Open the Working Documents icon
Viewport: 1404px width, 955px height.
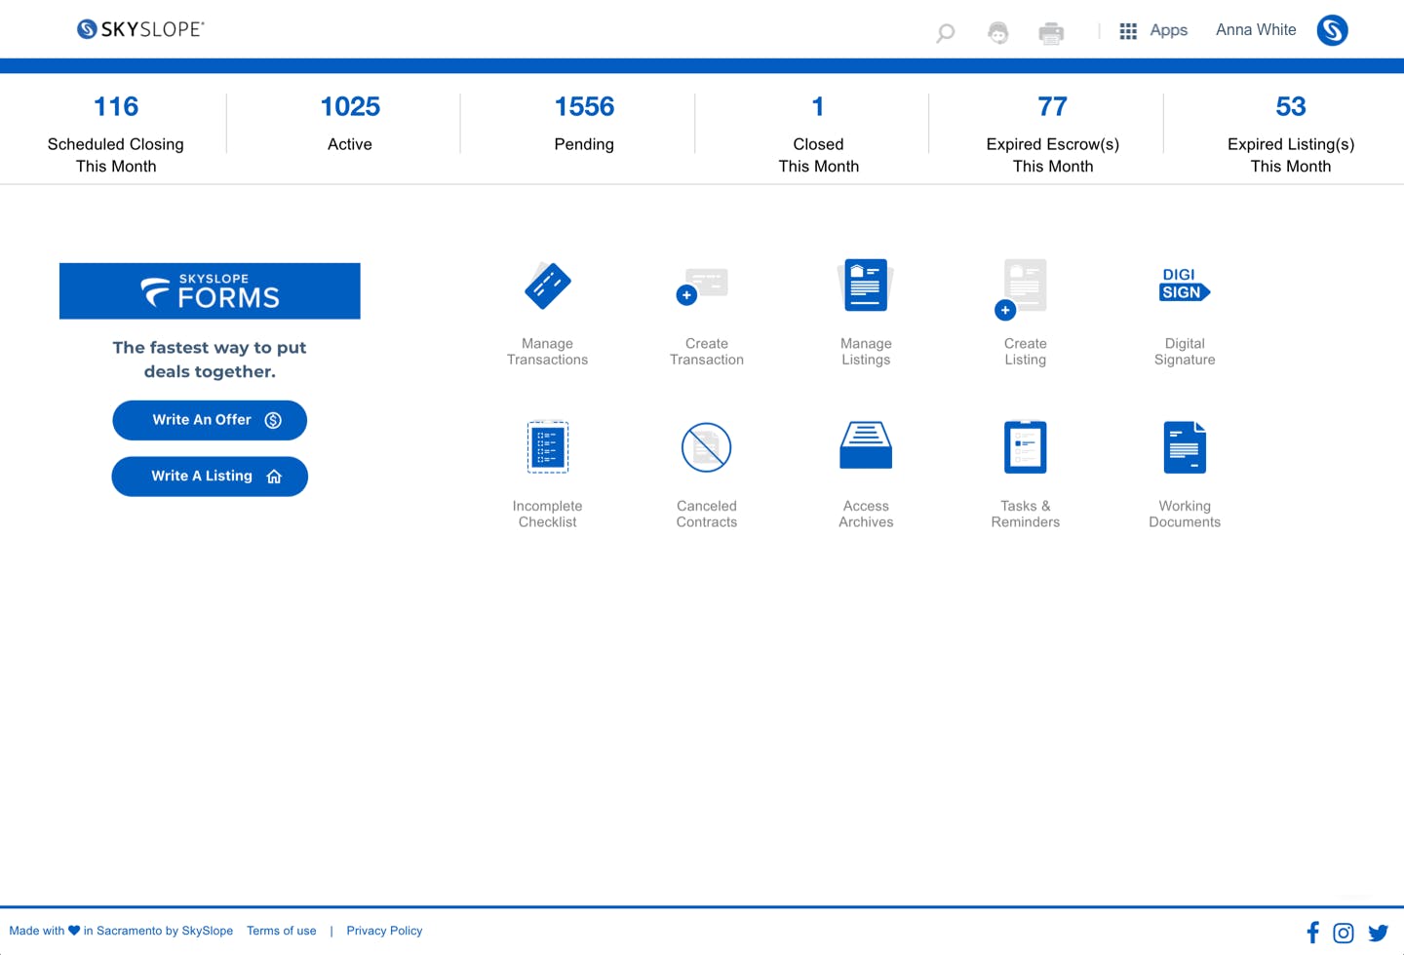pos(1185,447)
